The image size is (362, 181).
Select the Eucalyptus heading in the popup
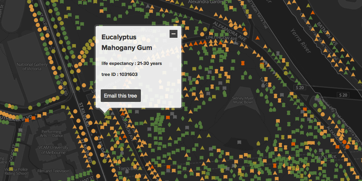119,37
